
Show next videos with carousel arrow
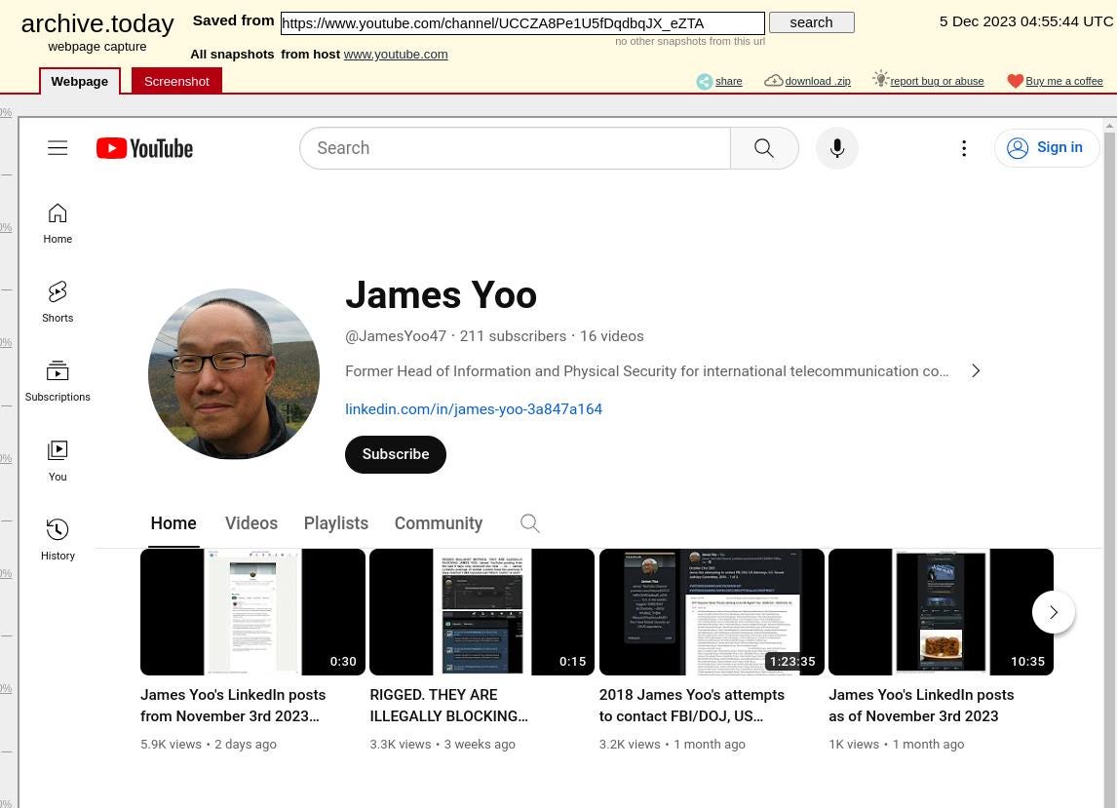point(1053,612)
